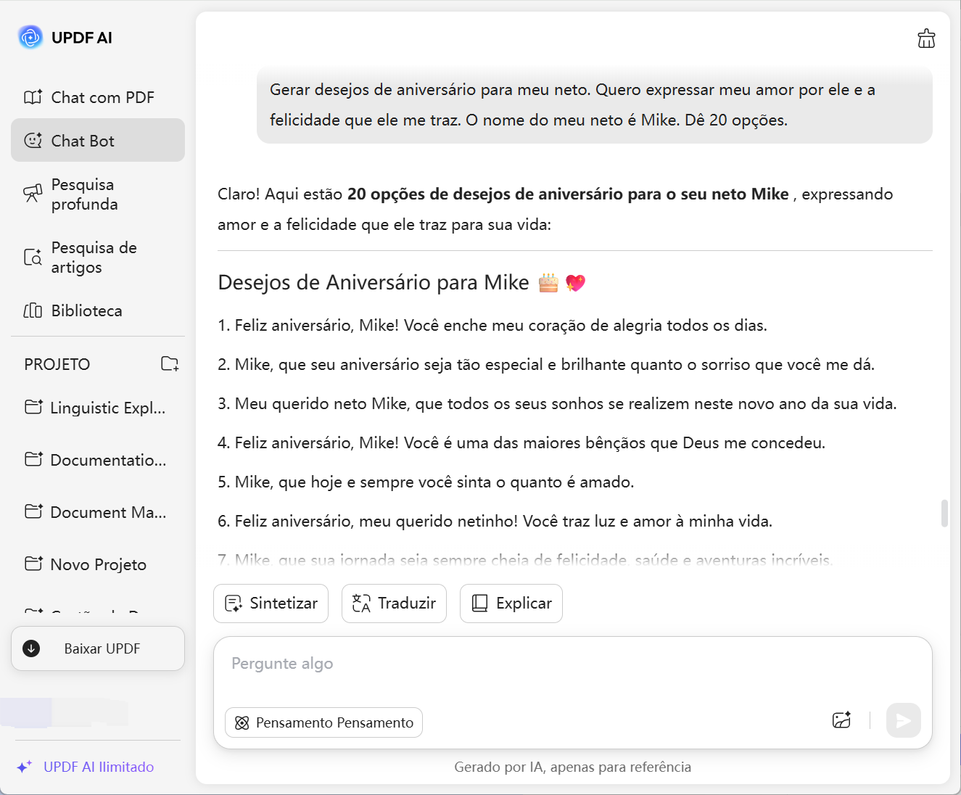Create a new project with the folder-plus icon
The image size is (961, 795).
click(x=170, y=364)
